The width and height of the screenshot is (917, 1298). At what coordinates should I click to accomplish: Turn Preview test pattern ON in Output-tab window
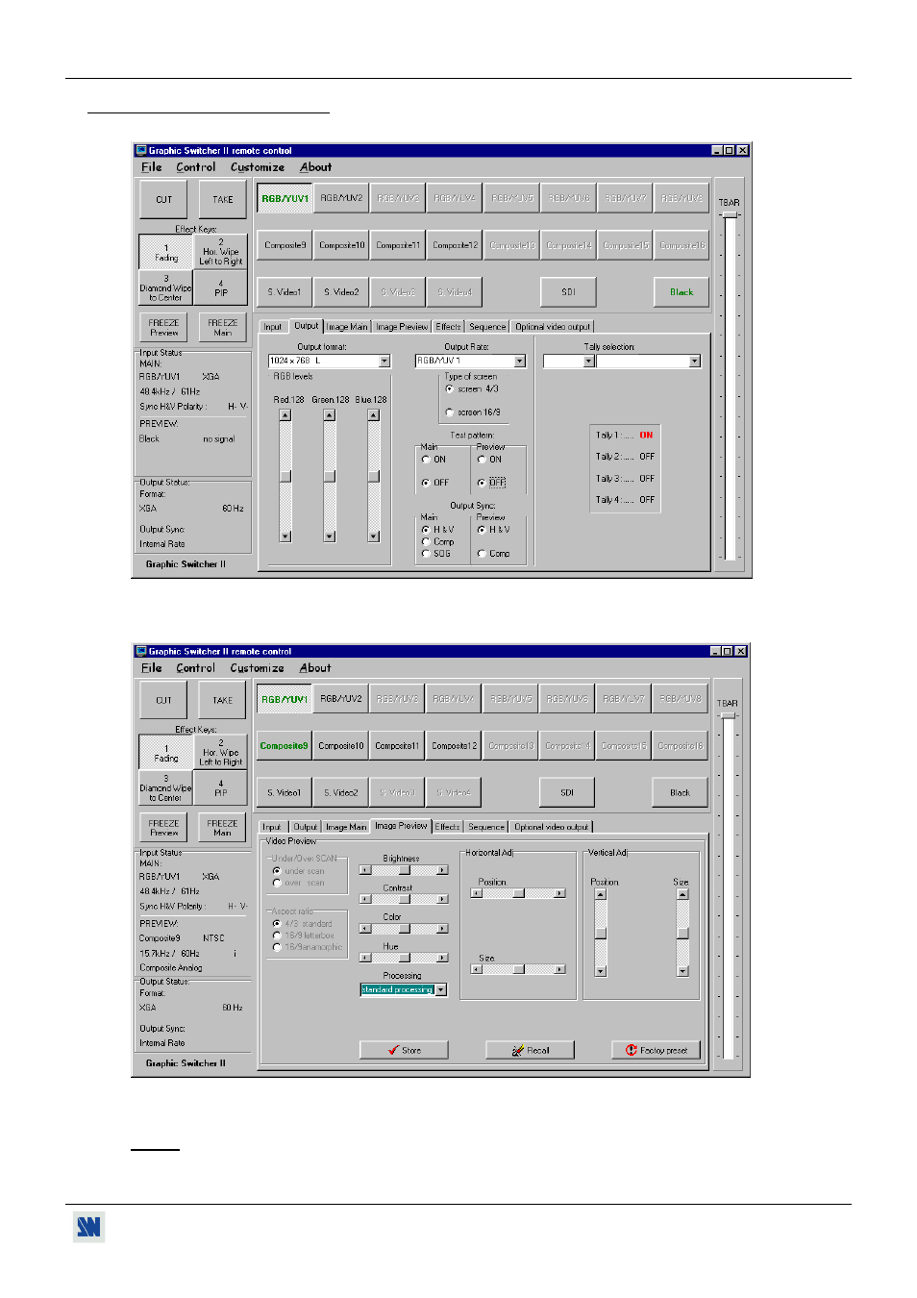click(482, 460)
